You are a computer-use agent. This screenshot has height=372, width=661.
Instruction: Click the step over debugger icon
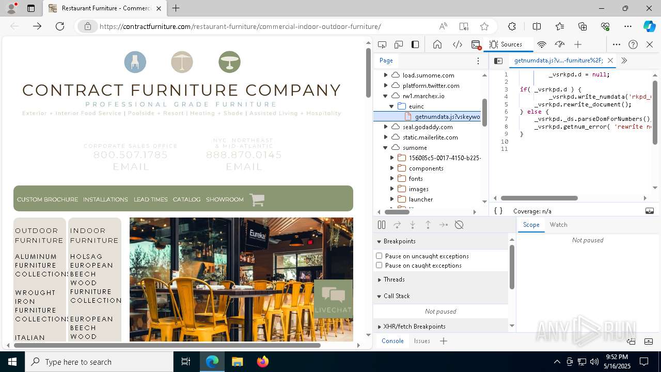[x=397, y=225]
